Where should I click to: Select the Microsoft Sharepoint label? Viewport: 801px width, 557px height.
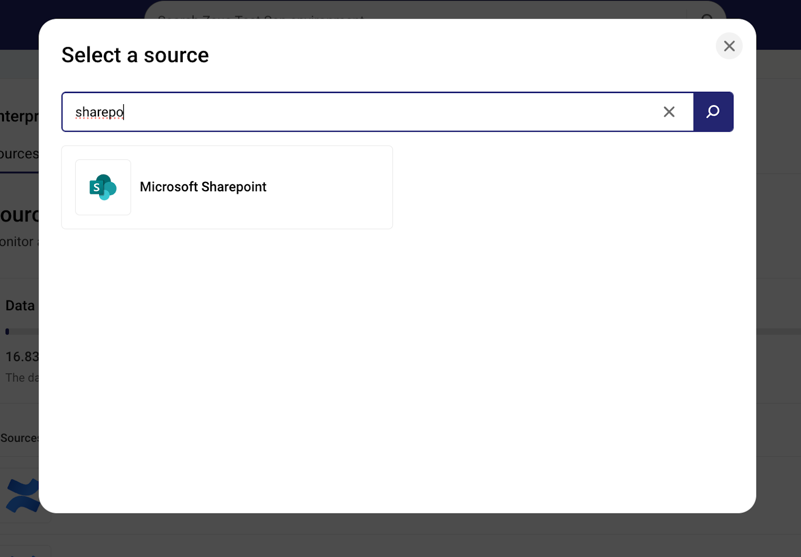click(203, 187)
